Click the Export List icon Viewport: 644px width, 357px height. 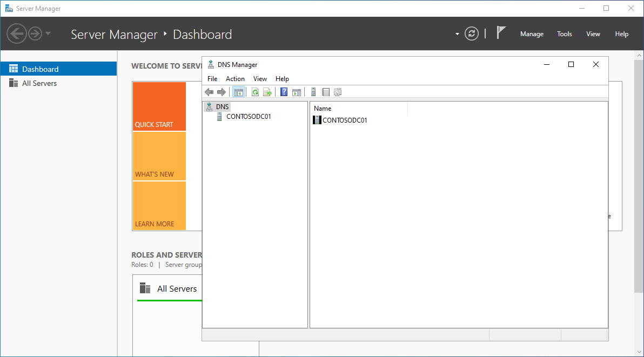tap(267, 92)
